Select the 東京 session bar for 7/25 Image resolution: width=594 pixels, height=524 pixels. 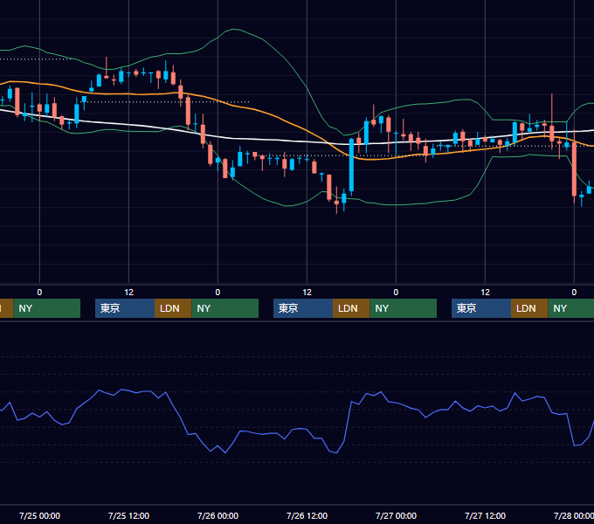[125, 308]
